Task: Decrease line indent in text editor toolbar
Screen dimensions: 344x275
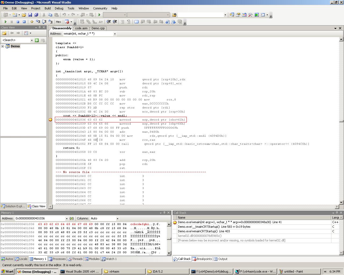Action: pos(109,22)
